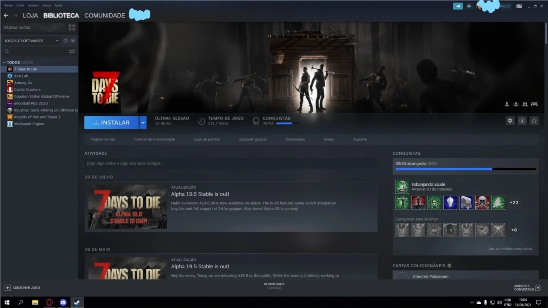Click the BIBLIOTECA tab
548x308 pixels.
pos(61,15)
